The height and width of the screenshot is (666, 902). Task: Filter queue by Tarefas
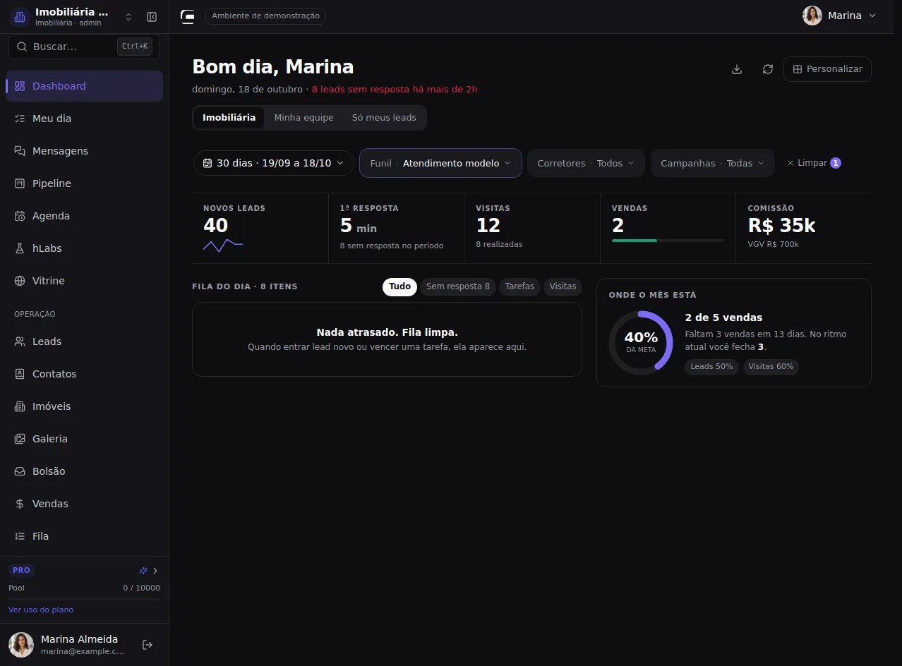519,286
